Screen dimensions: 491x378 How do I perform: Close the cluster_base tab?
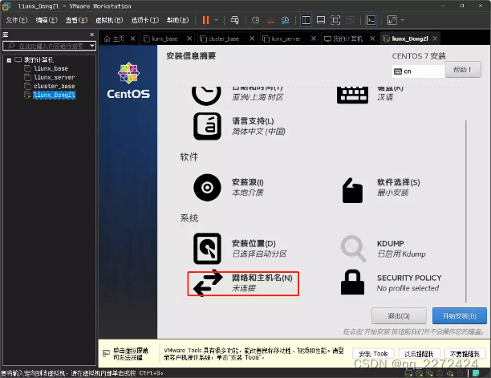[252, 39]
